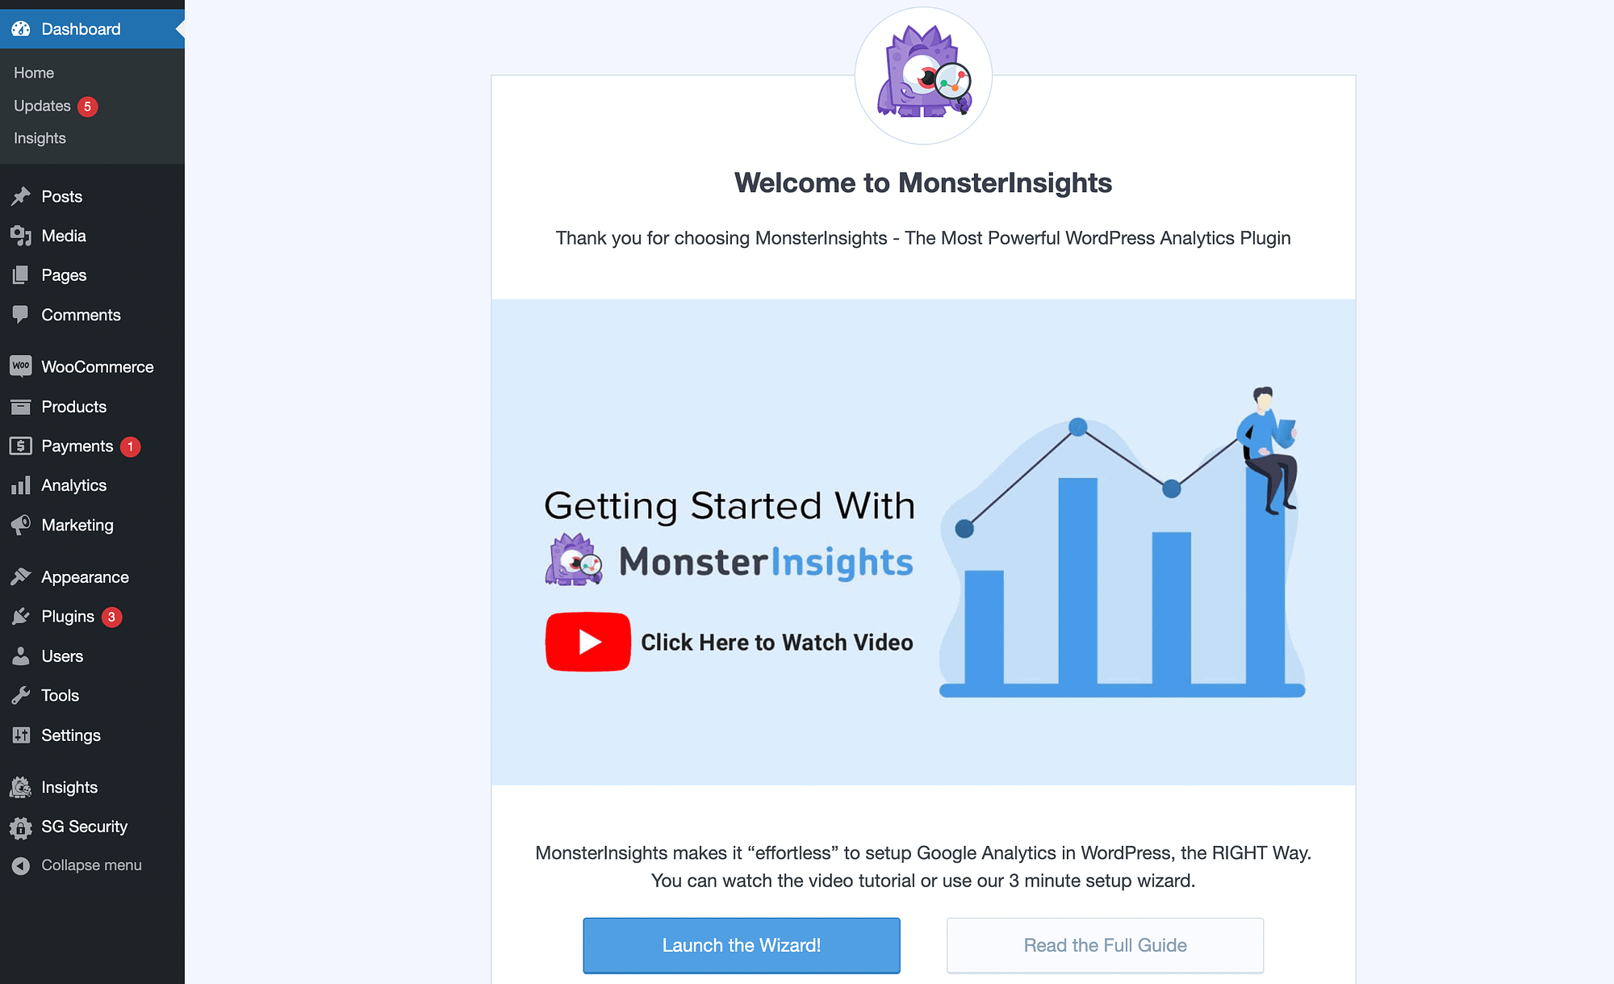This screenshot has width=1614, height=984.
Task: Click the YouTube play button
Action: (589, 643)
